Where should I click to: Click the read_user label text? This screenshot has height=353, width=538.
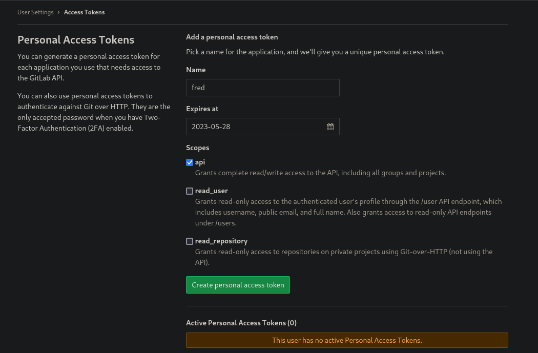coord(211,191)
